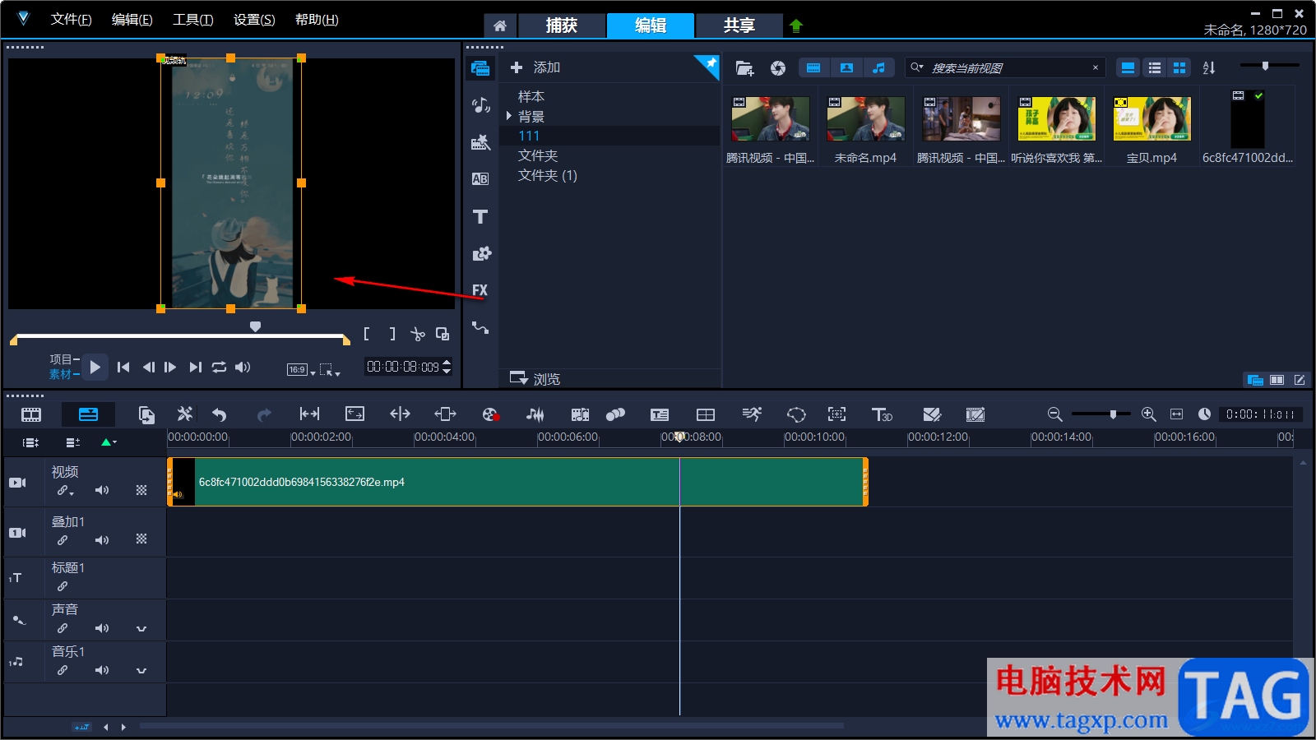This screenshot has height=740, width=1316.
Task: Expand the 背景 folder in library tree
Action: tap(509, 116)
